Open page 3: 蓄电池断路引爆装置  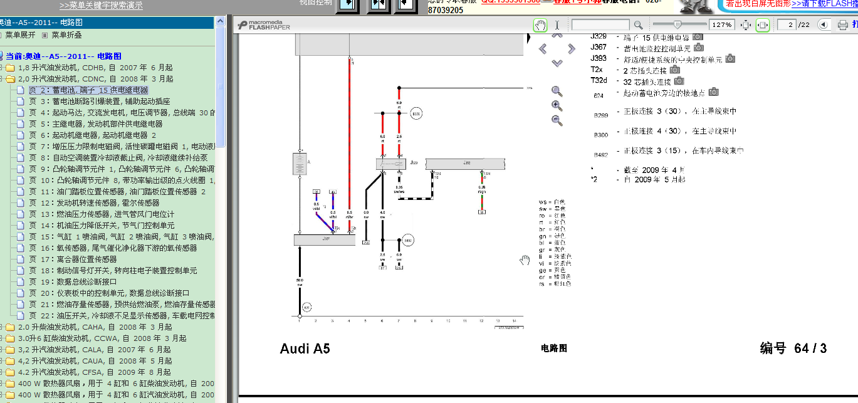pyautogui.click(x=100, y=102)
